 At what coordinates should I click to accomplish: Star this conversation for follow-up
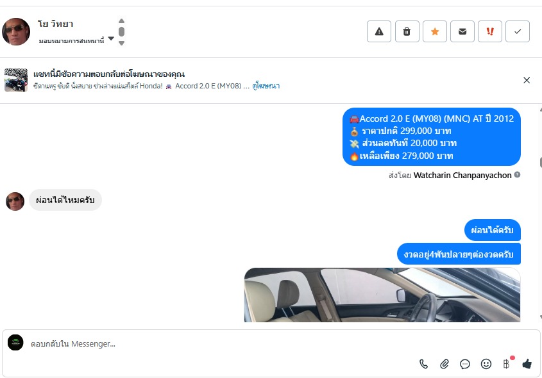pyautogui.click(x=434, y=31)
